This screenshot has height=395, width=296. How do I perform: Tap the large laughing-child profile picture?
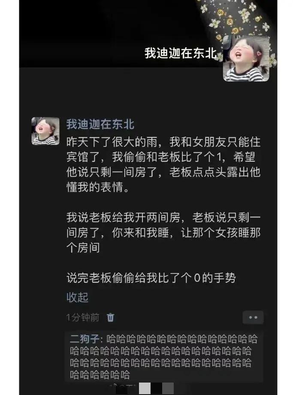click(x=246, y=59)
